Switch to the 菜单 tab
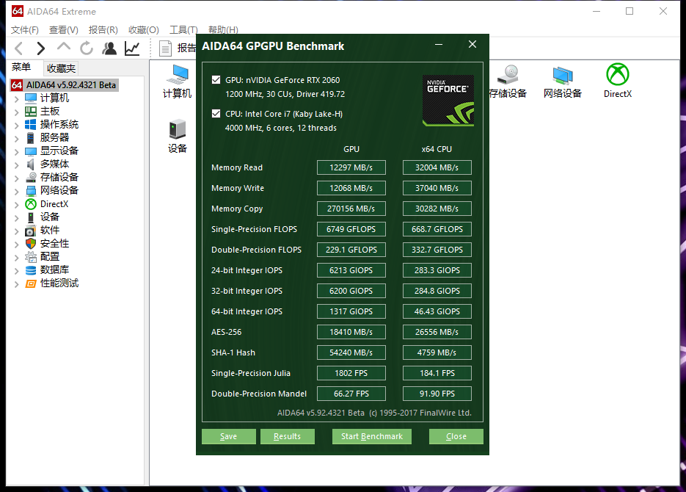The width and height of the screenshot is (686, 492). 21,67
